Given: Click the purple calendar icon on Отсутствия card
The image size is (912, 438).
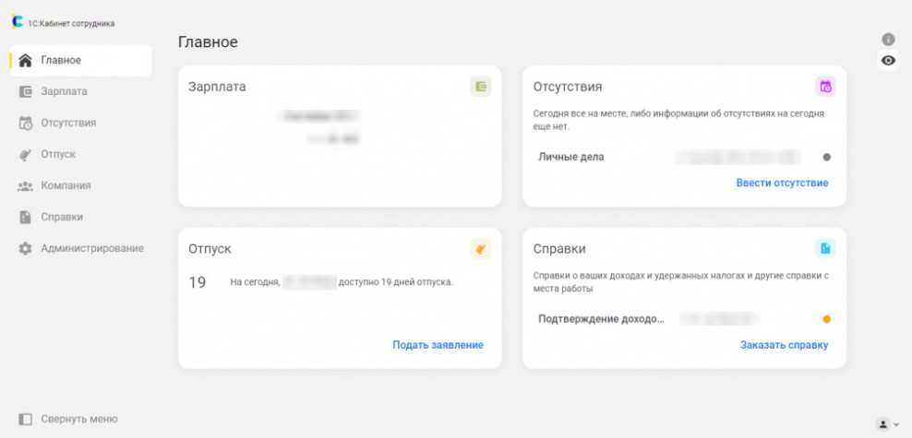Looking at the screenshot, I should coord(825,87).
